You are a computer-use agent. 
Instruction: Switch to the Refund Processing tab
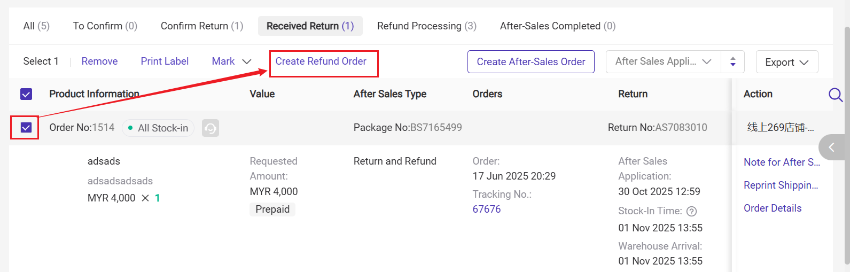click(426, 26)
